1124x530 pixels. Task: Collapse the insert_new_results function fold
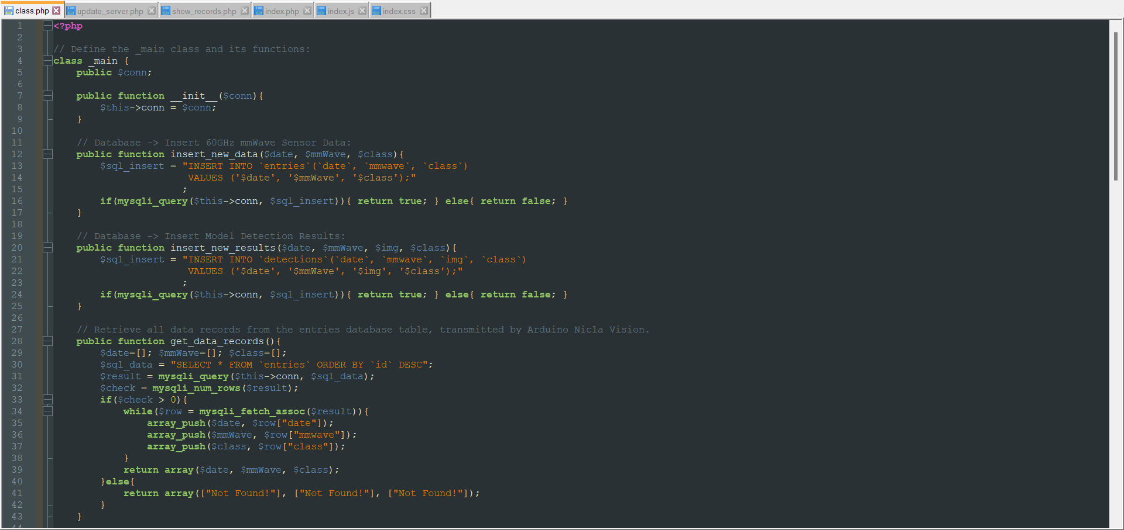47,247
